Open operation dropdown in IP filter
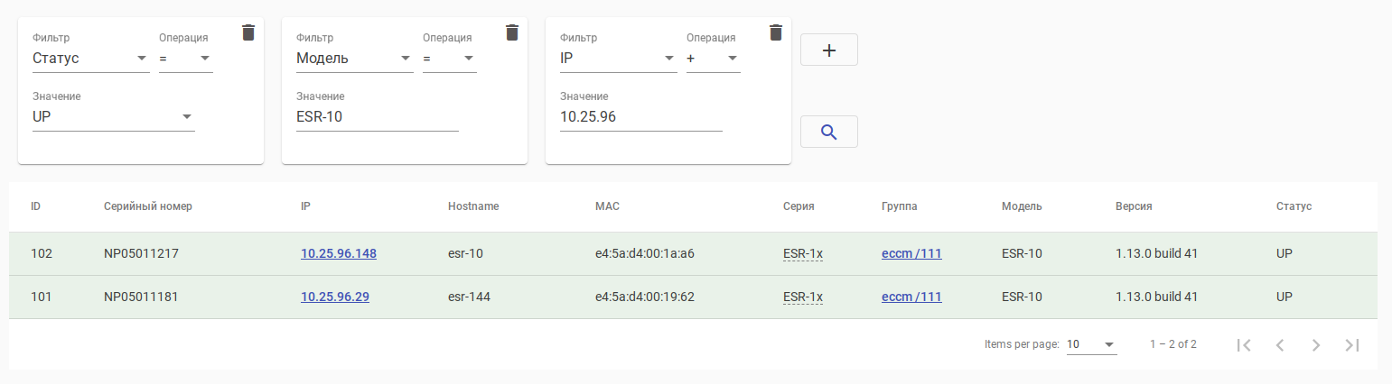This screenshot has height=384, width=1392. pyautogui.click(x=713, y=59)
